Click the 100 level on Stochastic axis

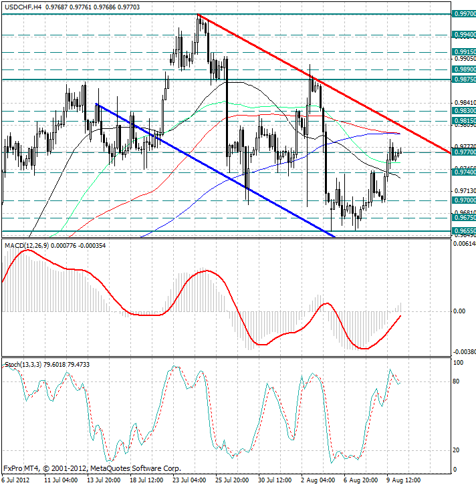click(x=458, y=363)
